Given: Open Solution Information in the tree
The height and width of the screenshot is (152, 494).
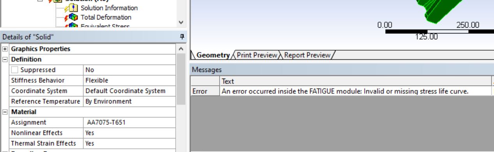Looking at the screenshot, I should tap(109, 8).
